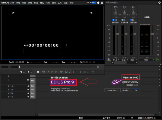Mute the 1 A audio track speaker
The image size is (162, 120).
tap(28, 86)
